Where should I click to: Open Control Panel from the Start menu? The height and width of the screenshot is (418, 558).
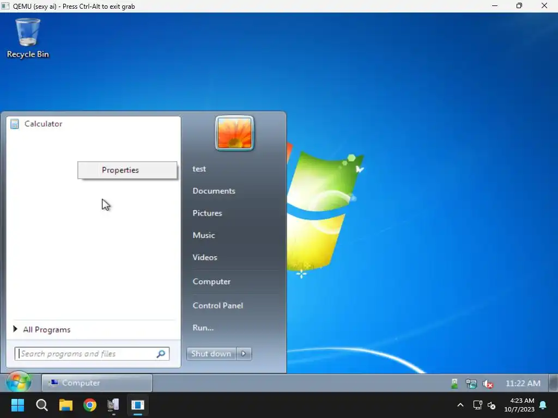(x=218, y=305)
